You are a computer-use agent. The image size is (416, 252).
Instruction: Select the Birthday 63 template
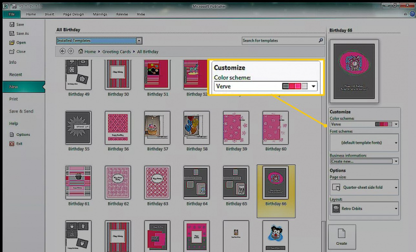(x=158, y=183)
